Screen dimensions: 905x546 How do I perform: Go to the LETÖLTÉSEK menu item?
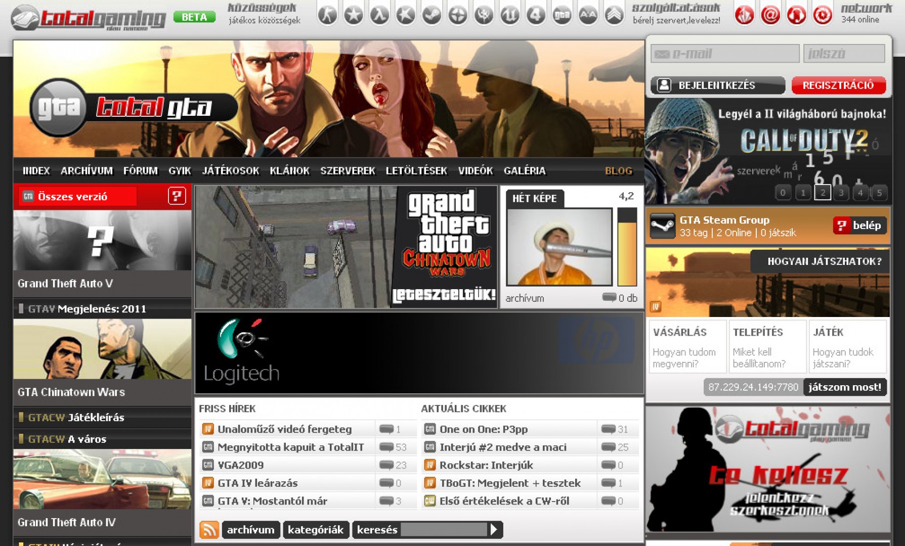tap(416, 171)
